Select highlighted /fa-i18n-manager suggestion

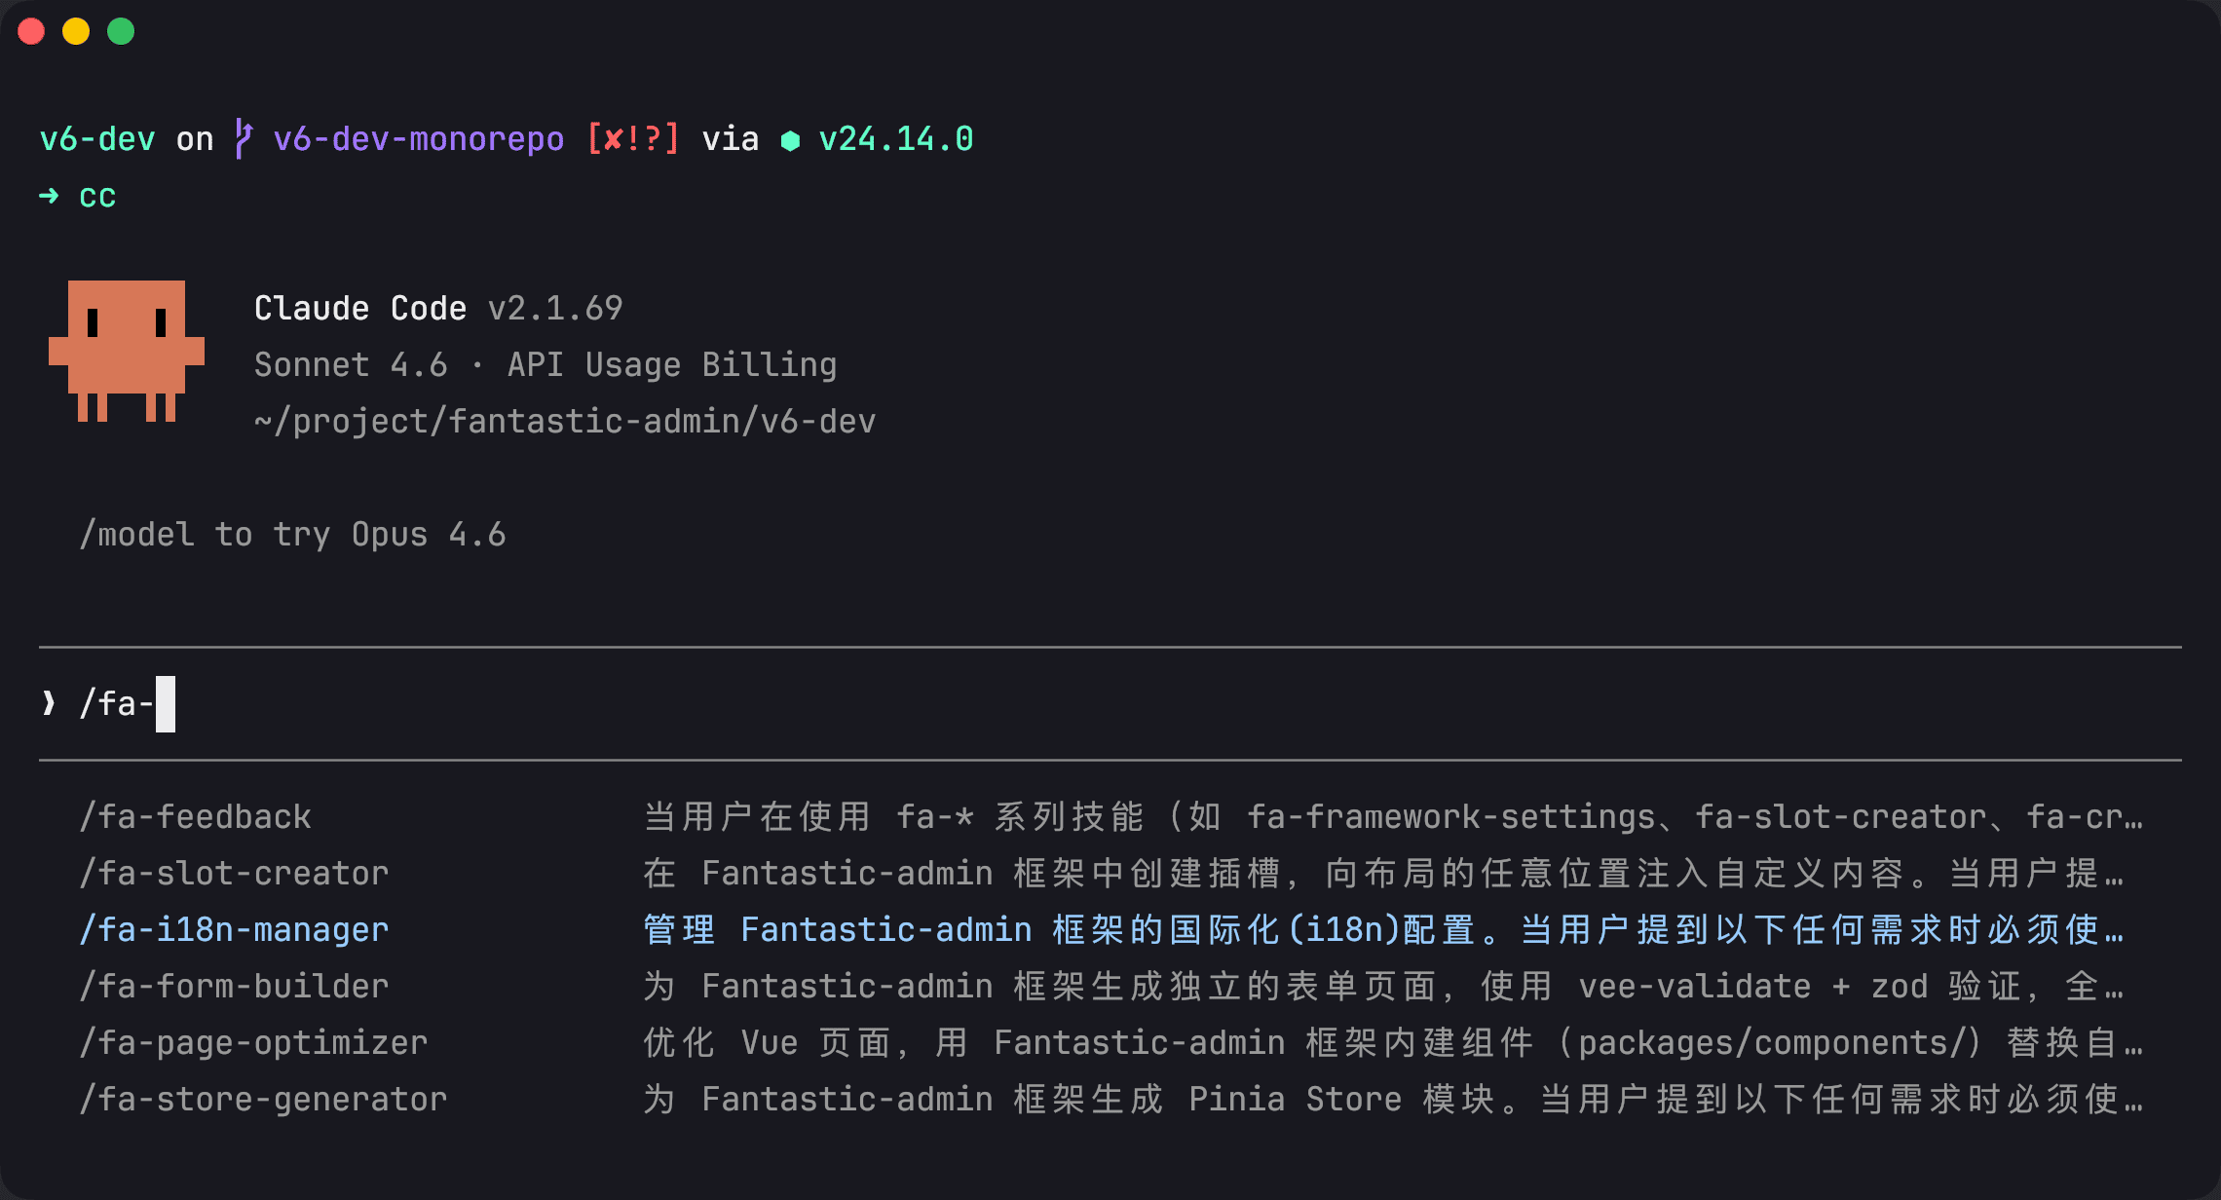click(x=234, y=929)
